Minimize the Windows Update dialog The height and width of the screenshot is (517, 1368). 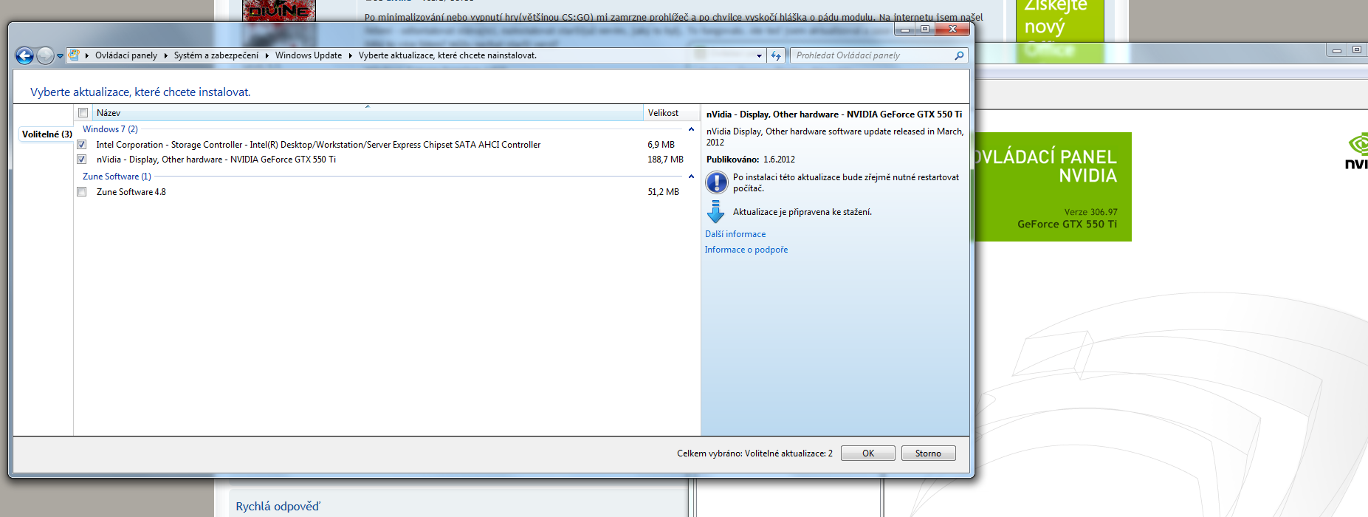(904, 30)
